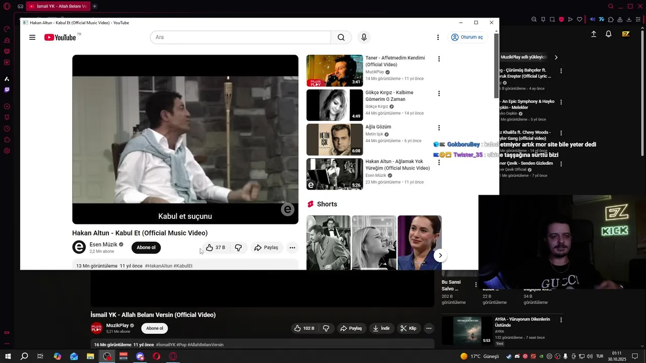Subscribe to Esen Müzik with Abone ol
Screen dimensions: 646x363
pos(146,248)
